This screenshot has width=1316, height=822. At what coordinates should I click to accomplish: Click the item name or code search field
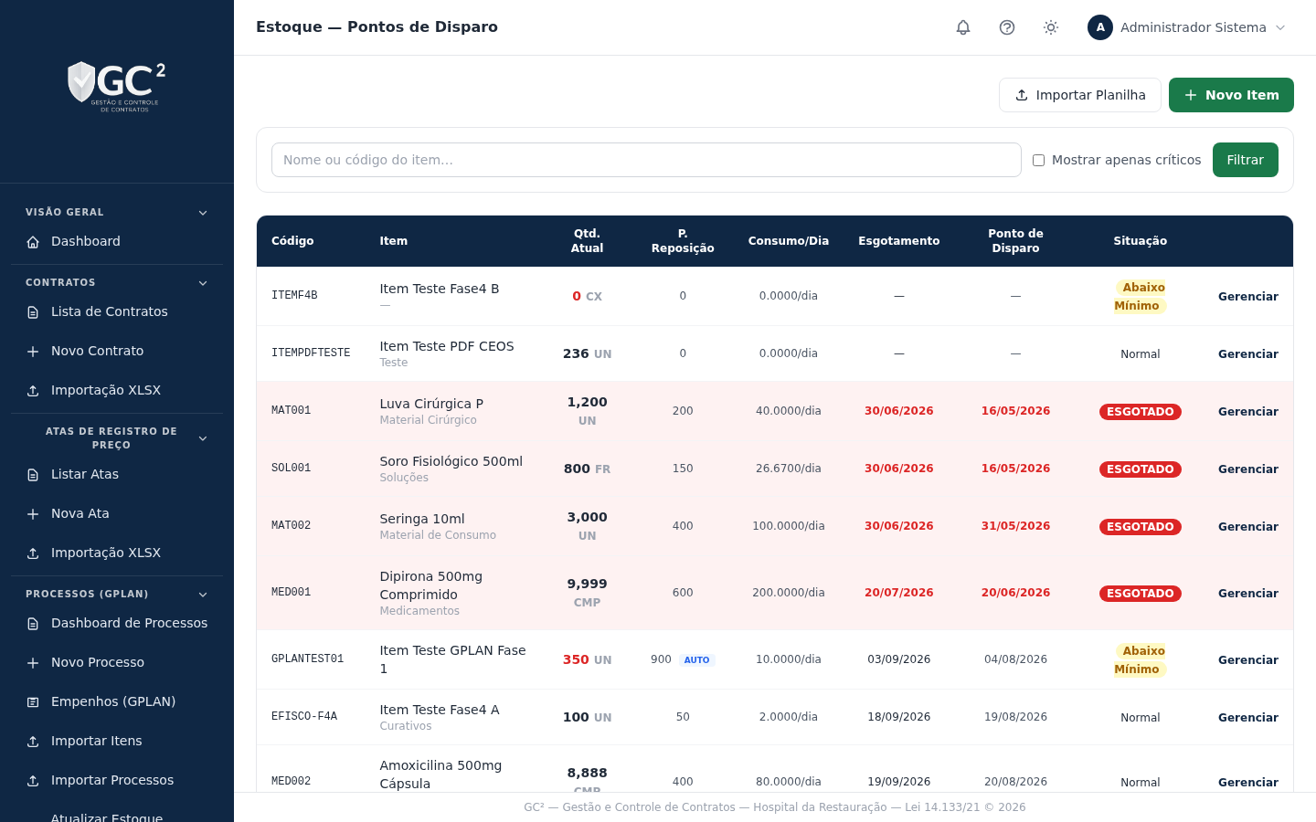click(646, 160)
